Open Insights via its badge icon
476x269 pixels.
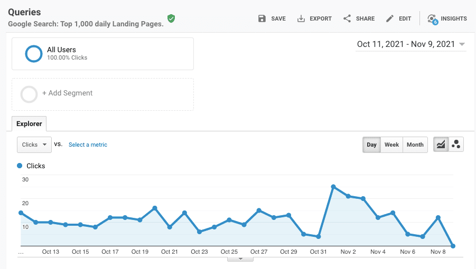(433, 19)
